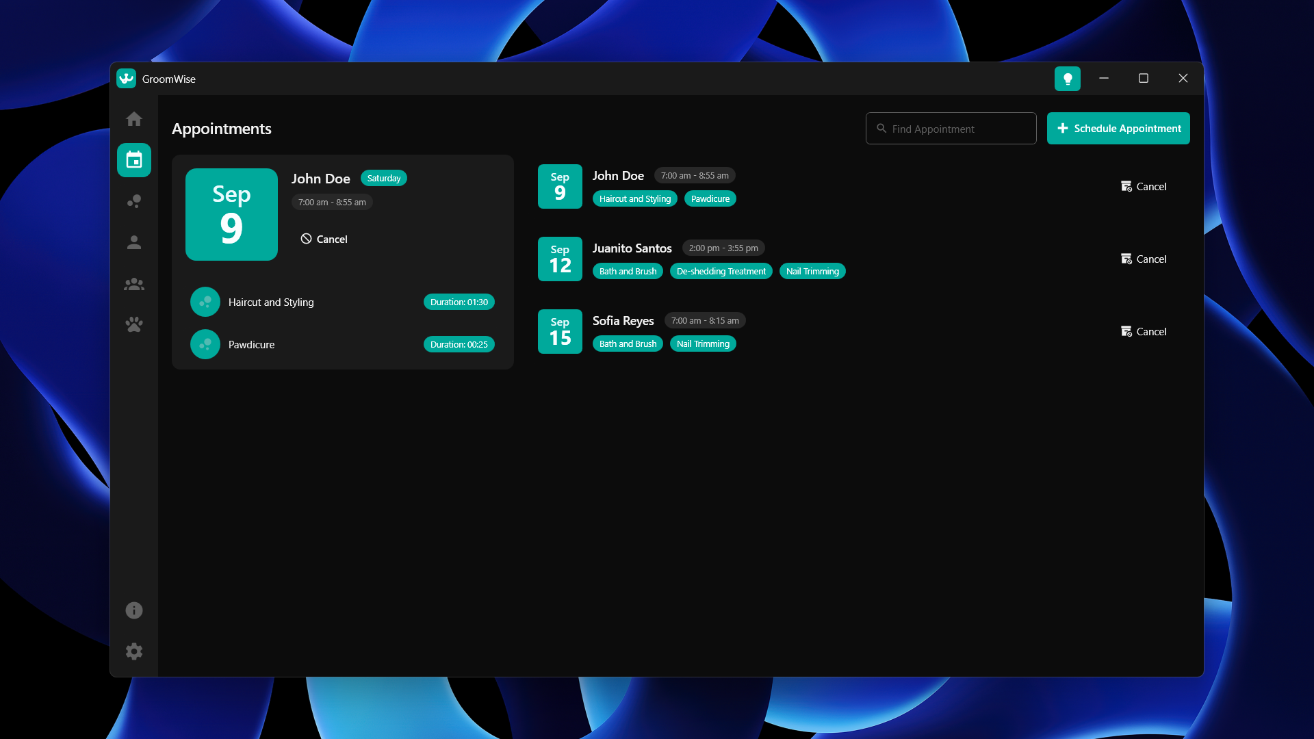The width and height of the screenshot is (1314, 739).
Task: Cancel the Sep 12 Juanito Santos appointment
Action: click(1144, 259)
